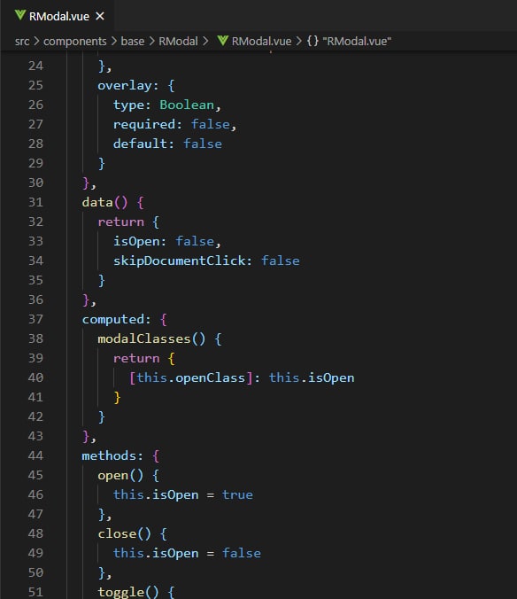The width and height of the screenshot is (517, 599).
Task: Click the 'open()' method name
Action: (120, 475)
